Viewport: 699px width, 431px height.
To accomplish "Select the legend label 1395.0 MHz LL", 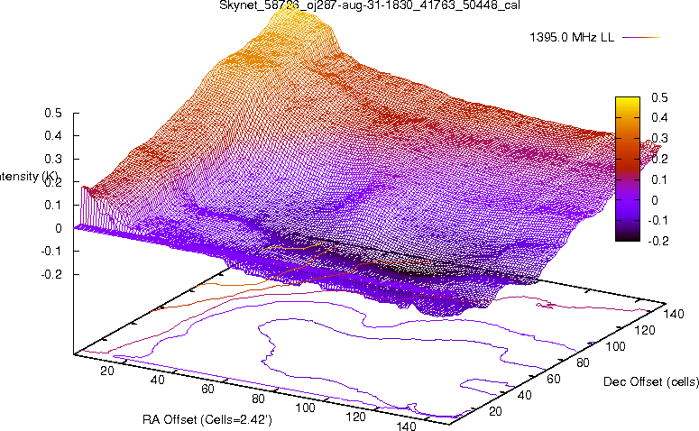I will pyautogui.click(x=572, y=38).
